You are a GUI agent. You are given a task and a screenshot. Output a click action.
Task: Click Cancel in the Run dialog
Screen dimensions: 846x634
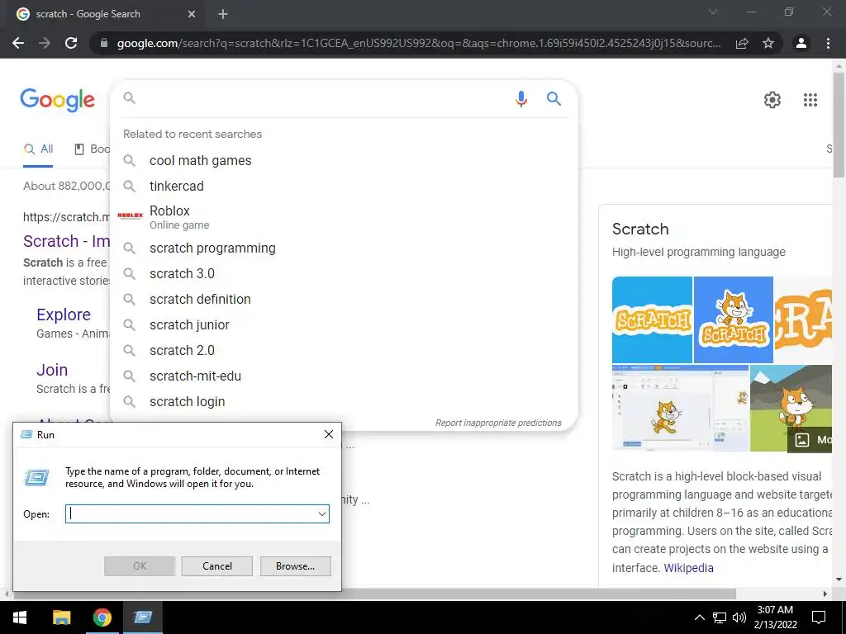pyautogui.click(x=217, y=566)
